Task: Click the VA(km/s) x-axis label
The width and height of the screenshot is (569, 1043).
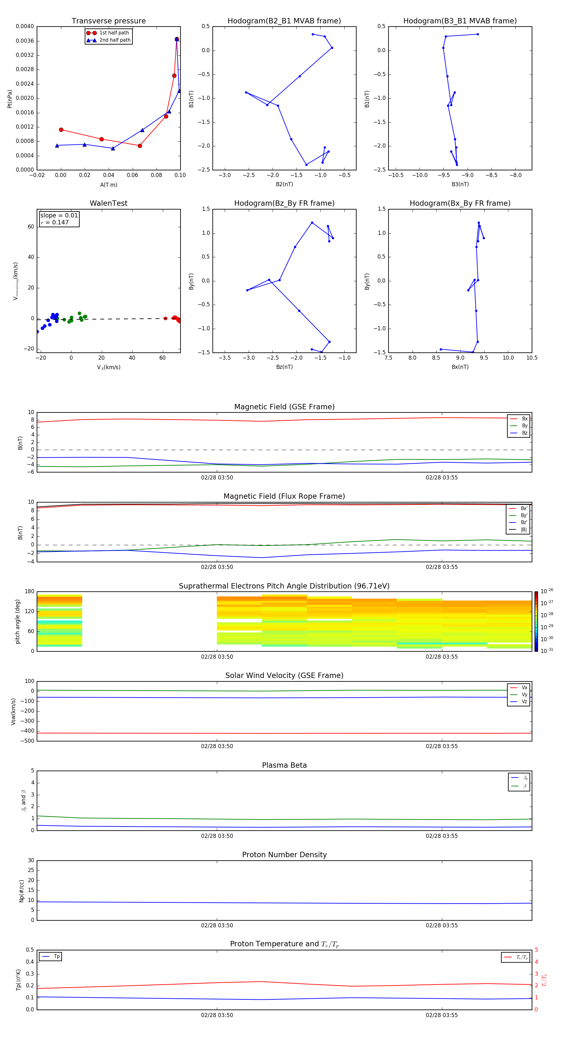Action: 108,368
